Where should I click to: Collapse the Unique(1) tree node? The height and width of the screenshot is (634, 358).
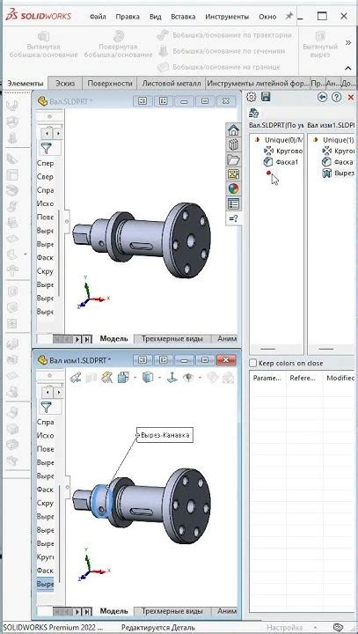(x=316, y=139)
